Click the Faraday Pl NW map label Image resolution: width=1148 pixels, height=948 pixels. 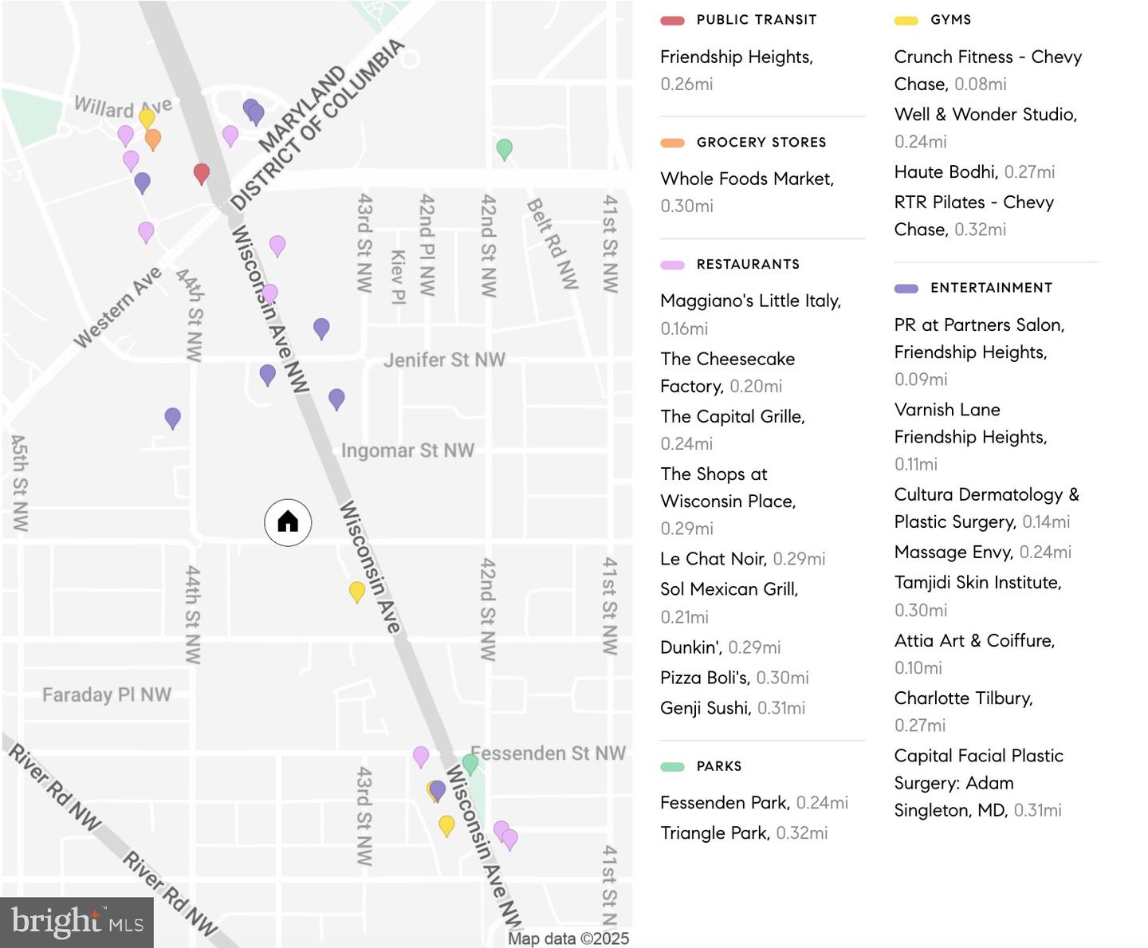(107, 694)
